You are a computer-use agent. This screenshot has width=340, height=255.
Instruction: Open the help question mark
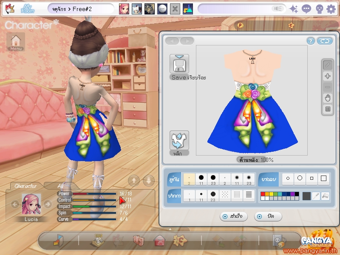click(311, 41)
